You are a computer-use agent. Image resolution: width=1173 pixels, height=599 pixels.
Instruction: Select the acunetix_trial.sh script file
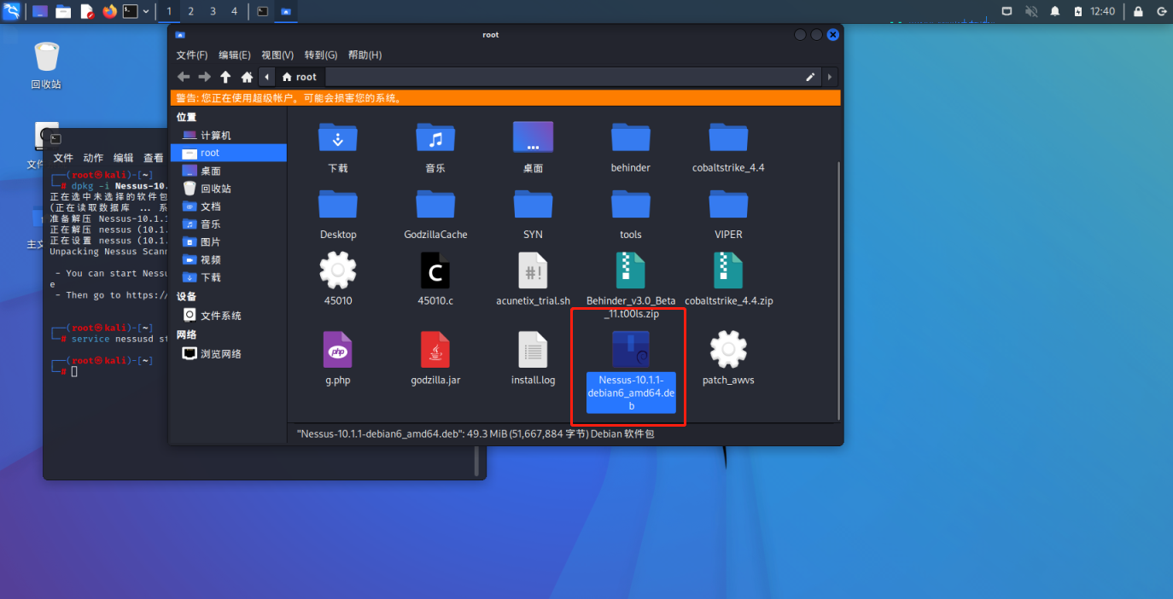tap(533, 270)
